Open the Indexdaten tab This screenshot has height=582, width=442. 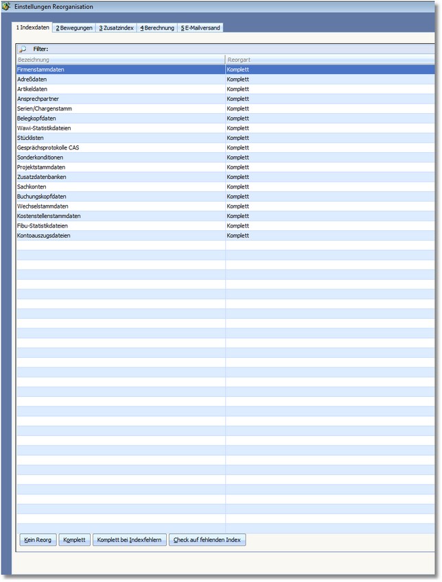33,27
